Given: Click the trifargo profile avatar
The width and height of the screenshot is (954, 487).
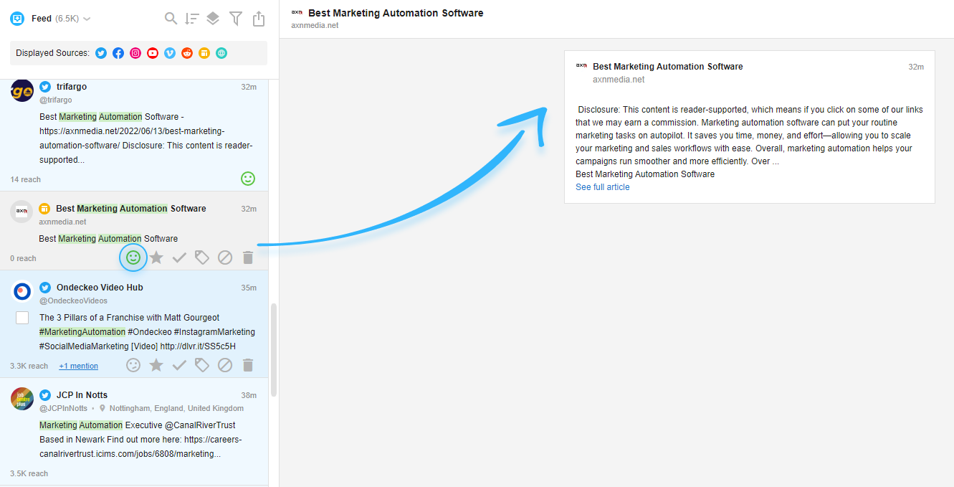Looking at the screenshot, I should point(22,91).
